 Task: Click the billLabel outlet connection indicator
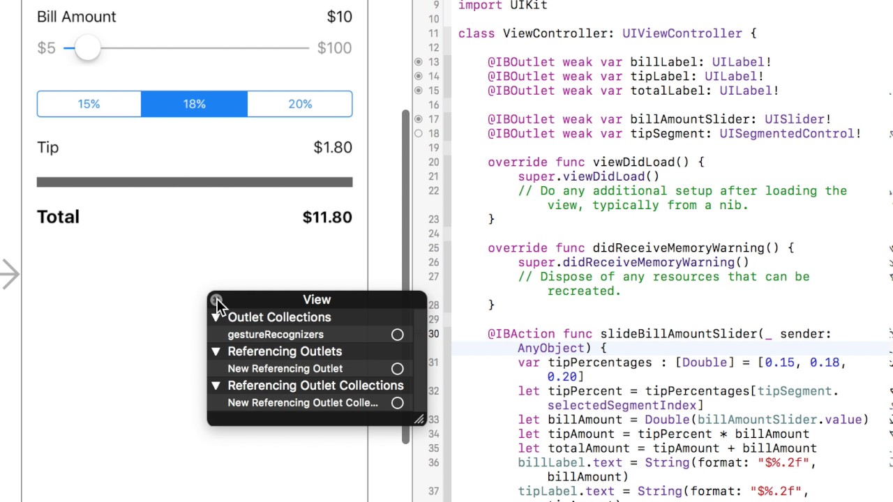click(419, 62)
